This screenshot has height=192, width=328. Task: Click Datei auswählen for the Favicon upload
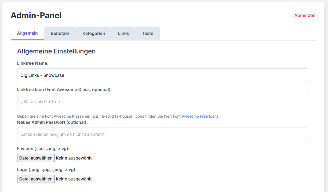click(x=36, y=158)
